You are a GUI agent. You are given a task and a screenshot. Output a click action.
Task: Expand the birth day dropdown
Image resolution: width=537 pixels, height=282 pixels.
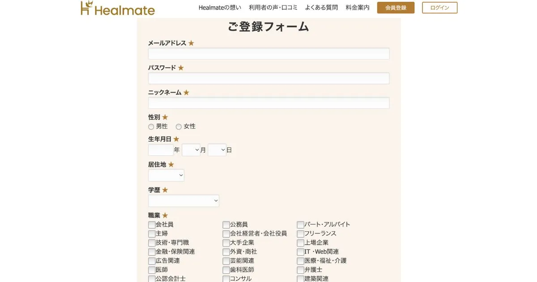(x=217, y=150)
